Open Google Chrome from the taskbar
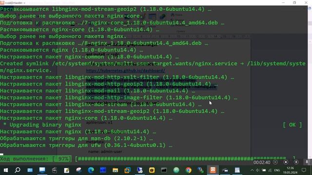Image resolution: width=312 pixels, height=175 pixels. pos(188,170)
